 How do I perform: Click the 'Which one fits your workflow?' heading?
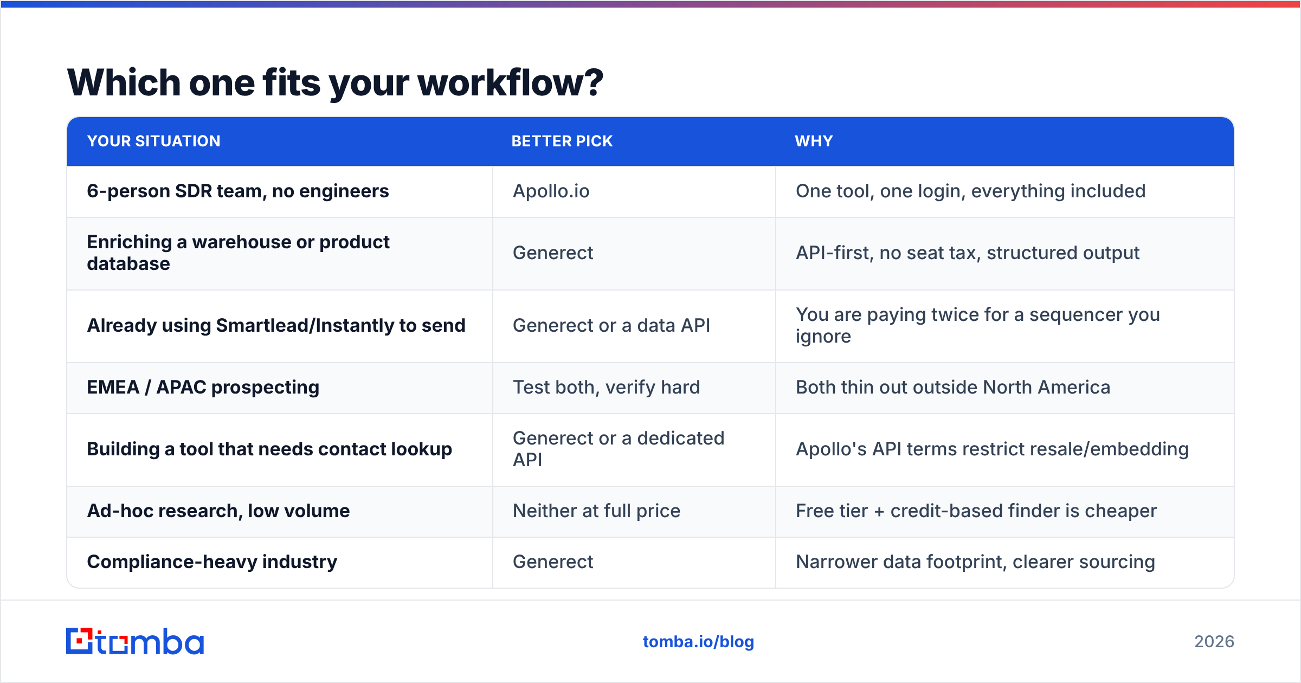335,82
